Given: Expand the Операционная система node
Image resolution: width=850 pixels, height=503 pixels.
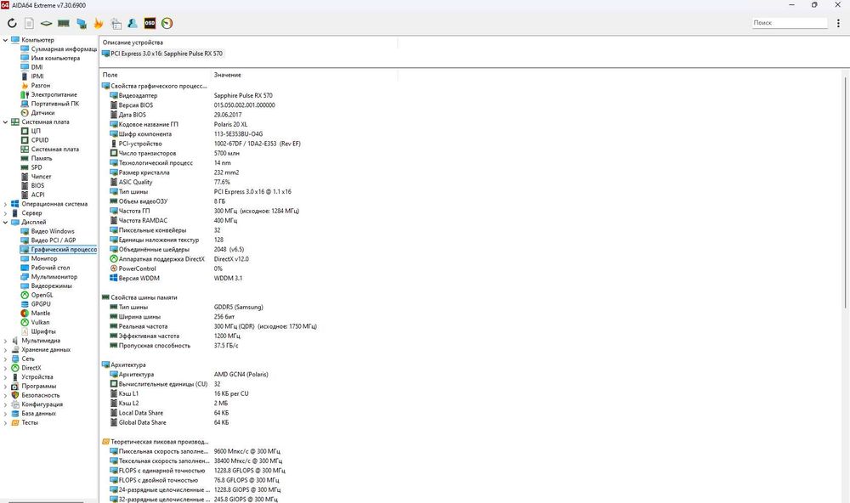Looking at the screenshot, I should [5, 204].
